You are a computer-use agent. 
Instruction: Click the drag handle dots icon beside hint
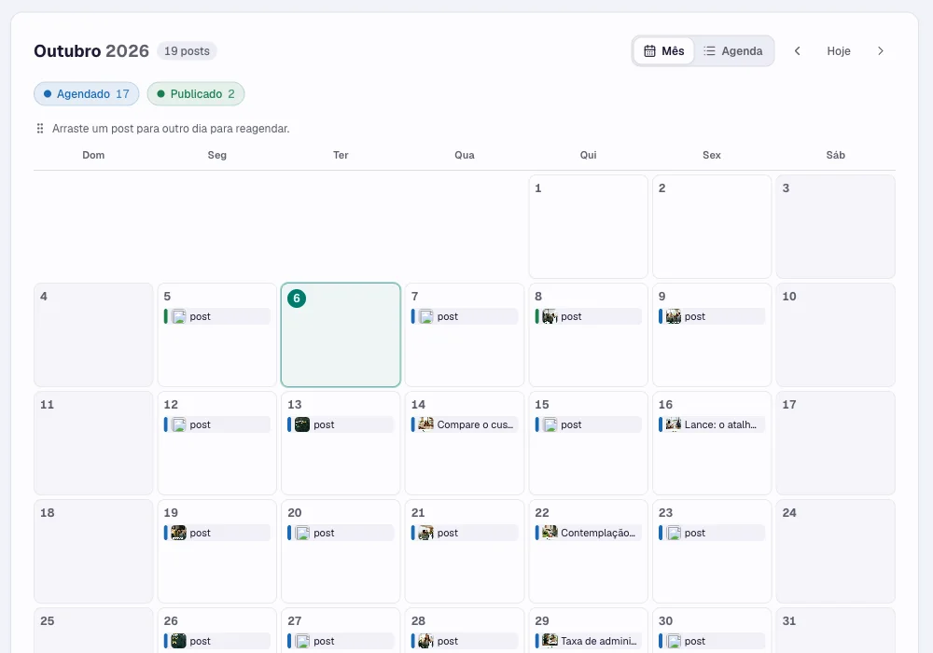click(x=40, y=129)
